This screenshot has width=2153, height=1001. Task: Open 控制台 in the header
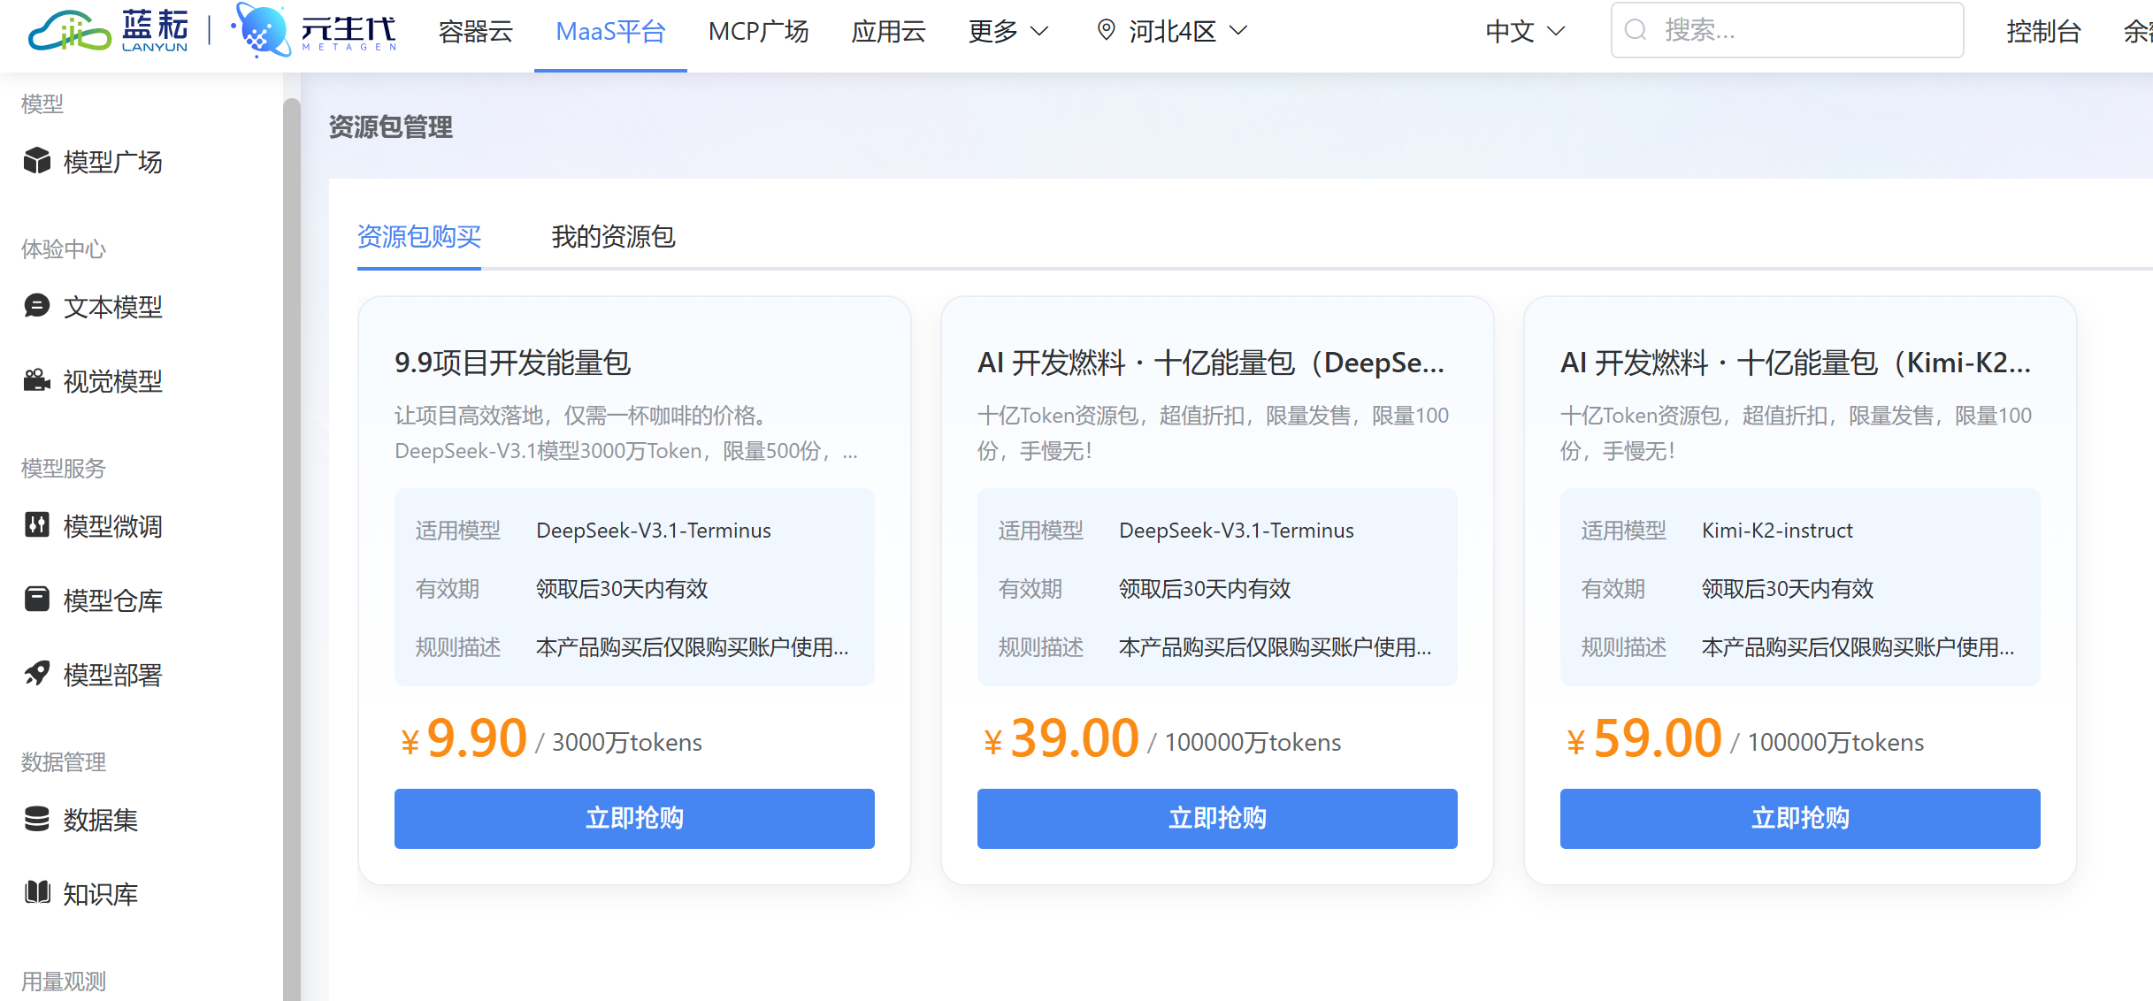coord(2043,31)
